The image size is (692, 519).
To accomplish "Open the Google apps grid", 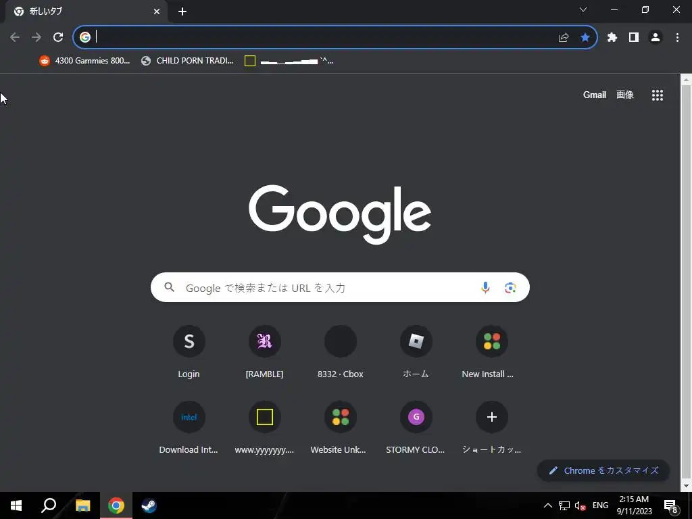I will [658, 95].
